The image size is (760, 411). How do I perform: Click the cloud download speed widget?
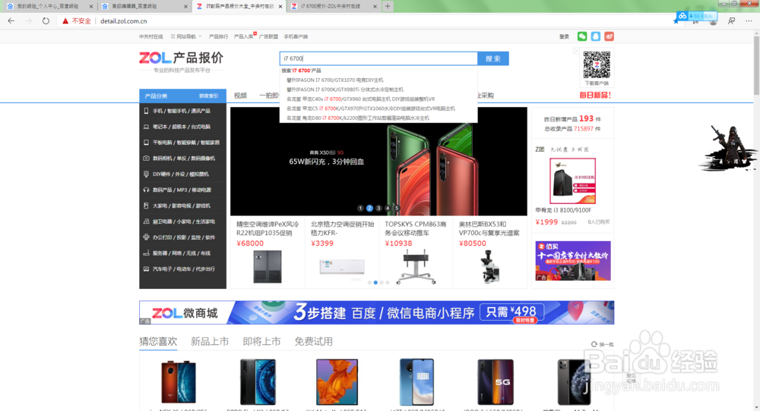pos(697,16)
